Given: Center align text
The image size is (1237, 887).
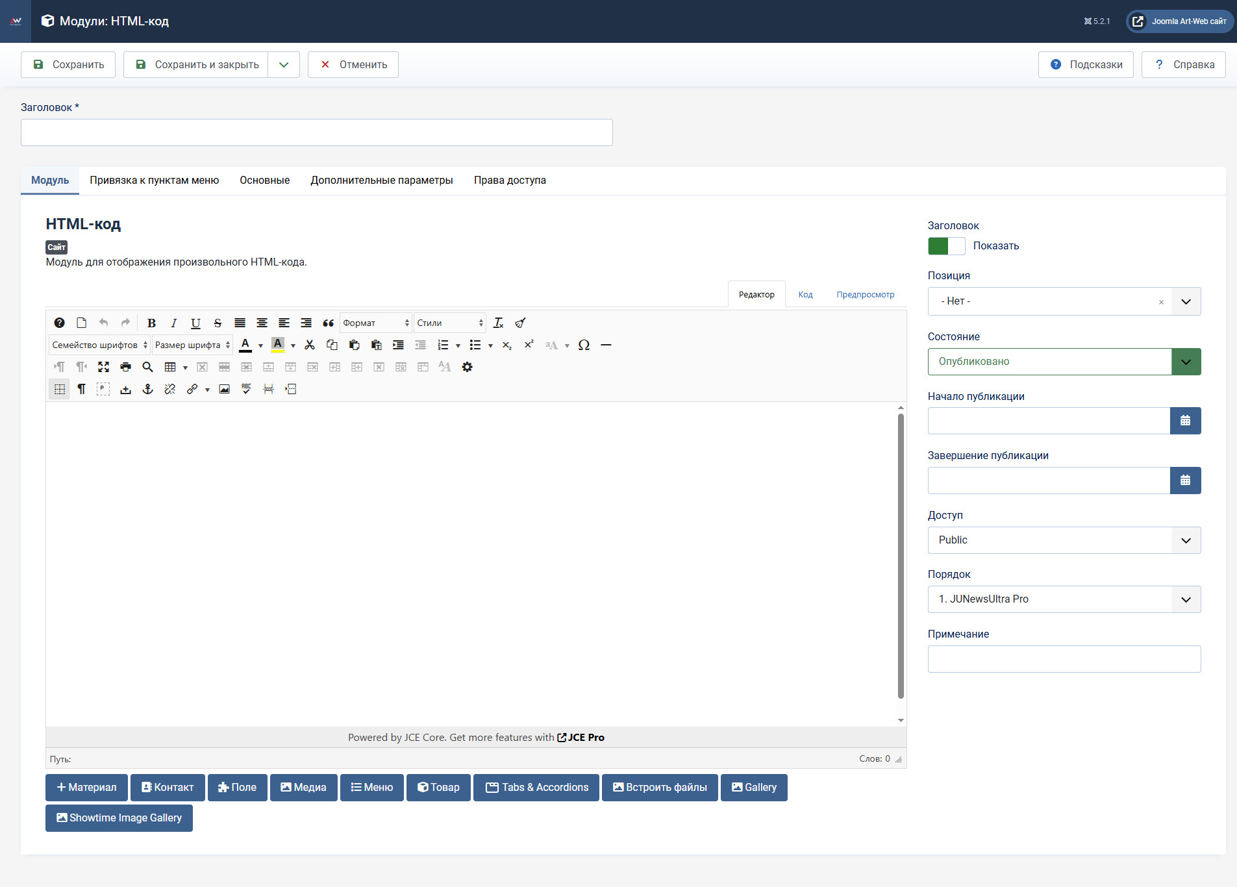Looking at the screenshot, I should (x=262, y=323).
